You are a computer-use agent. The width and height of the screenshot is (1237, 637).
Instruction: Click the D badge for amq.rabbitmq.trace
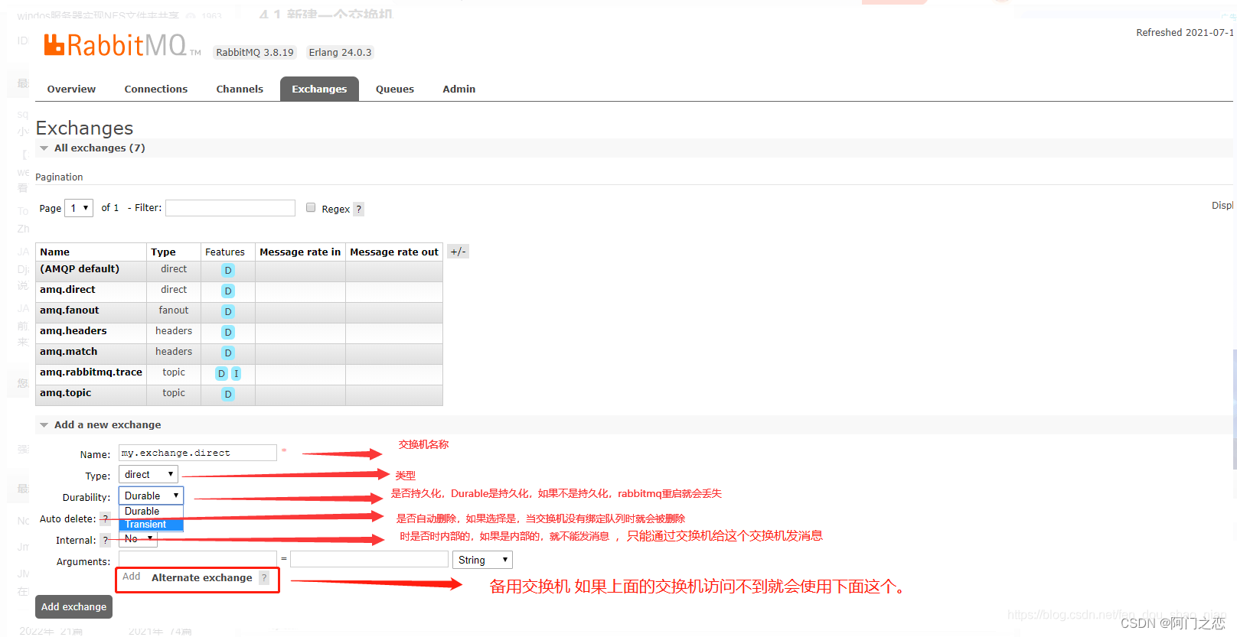click(221, 374)
